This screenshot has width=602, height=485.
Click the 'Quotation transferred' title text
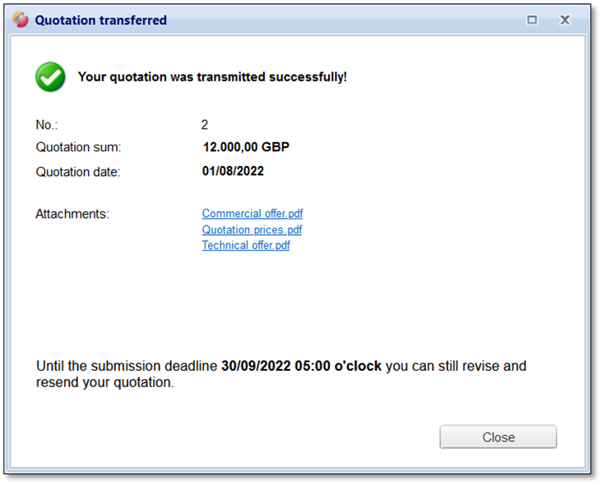coord(100,20)
